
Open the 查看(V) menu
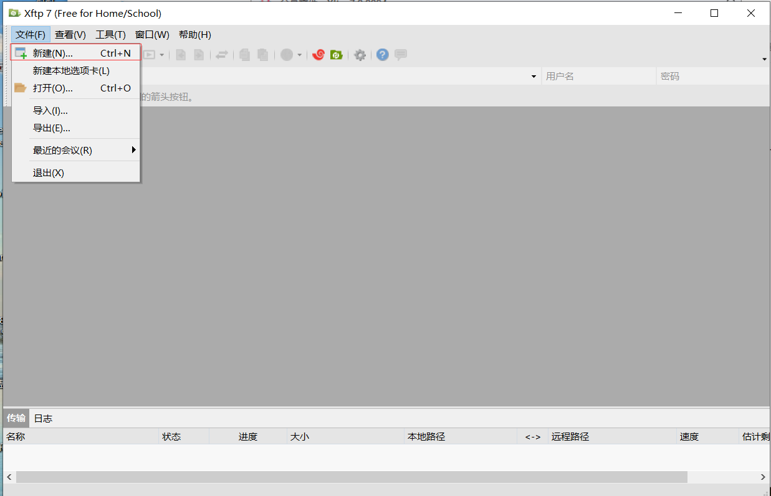click(x=70, y=35)
